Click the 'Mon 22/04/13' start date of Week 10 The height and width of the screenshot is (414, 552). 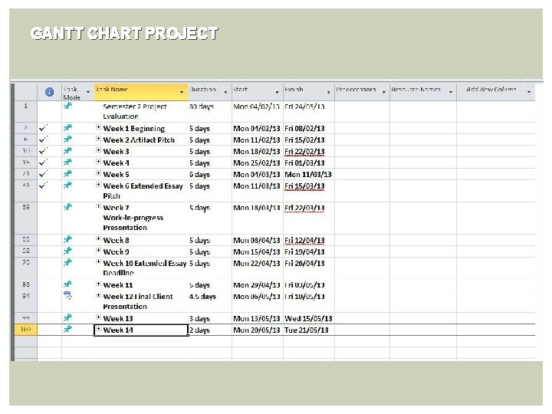257,263
